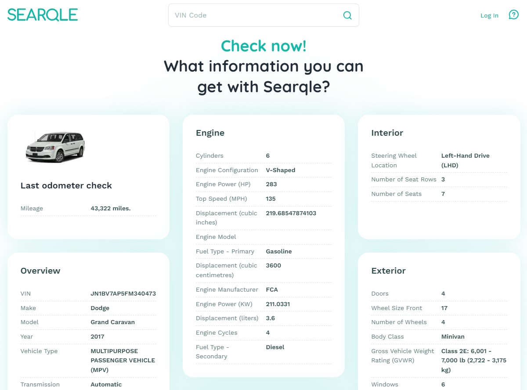Click the Body Class value Minivan
This screenshot has height=390, width=527.
453,336
